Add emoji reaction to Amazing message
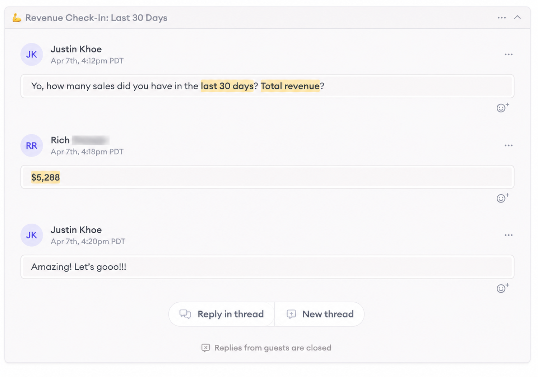The width and height of the screenshot is (538, 377). point(502,288)
